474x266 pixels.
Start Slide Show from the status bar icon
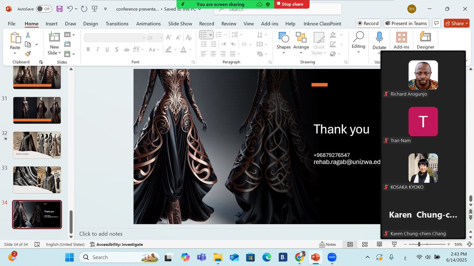coord(394,244)
